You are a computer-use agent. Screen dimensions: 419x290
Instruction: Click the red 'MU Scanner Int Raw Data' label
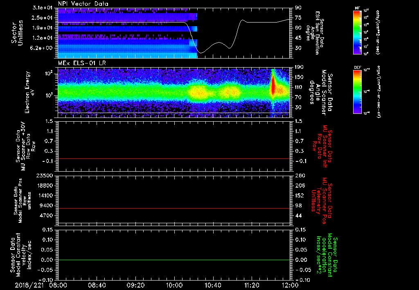323,147
